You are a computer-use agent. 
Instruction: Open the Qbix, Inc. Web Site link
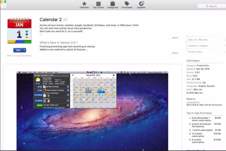tap(198, 40)
